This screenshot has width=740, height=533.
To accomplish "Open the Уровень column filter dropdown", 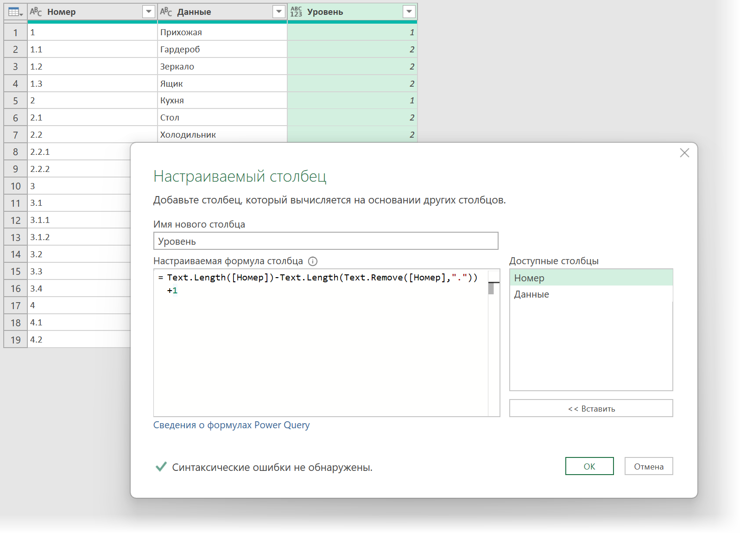I will (409, 12).
